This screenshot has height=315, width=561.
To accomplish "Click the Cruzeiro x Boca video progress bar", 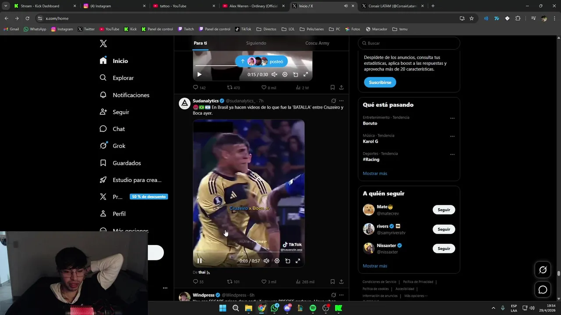I will point(249,252).
